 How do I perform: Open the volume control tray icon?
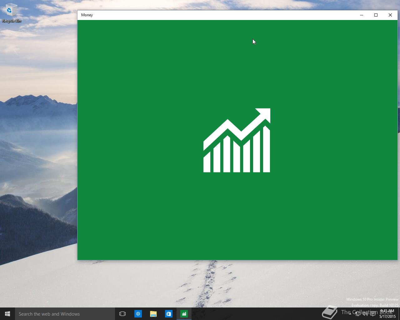pyautogui.click(x=365, y=314)
